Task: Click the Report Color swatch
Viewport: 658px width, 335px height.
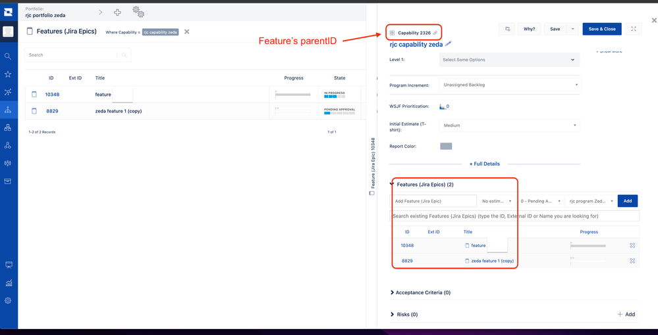Action: pyautogui.click(x=446, y=146)
